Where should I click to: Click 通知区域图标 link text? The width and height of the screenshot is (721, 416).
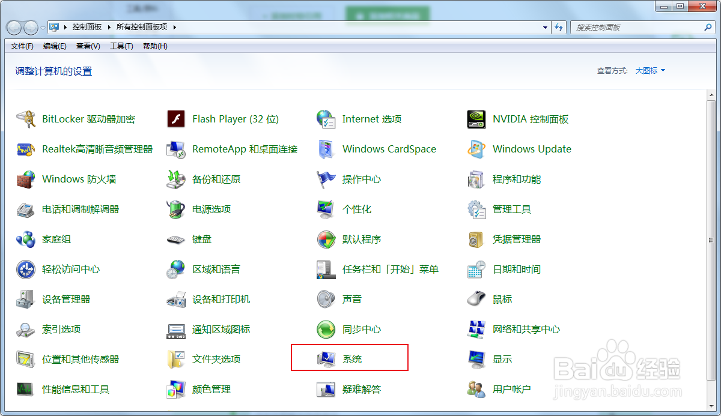221,329
